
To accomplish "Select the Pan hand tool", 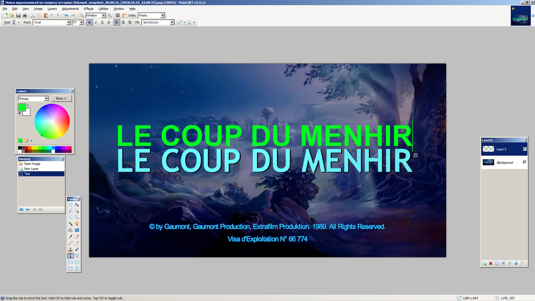I will pos(77,224).
